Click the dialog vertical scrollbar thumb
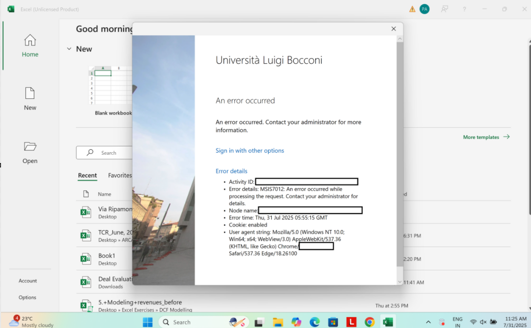Image resolution: width=531 pixels, height=328 pixels. 400,154
